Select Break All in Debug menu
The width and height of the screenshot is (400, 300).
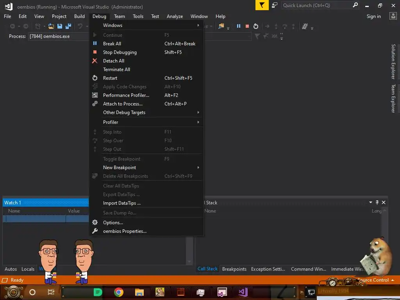(147, 44)
